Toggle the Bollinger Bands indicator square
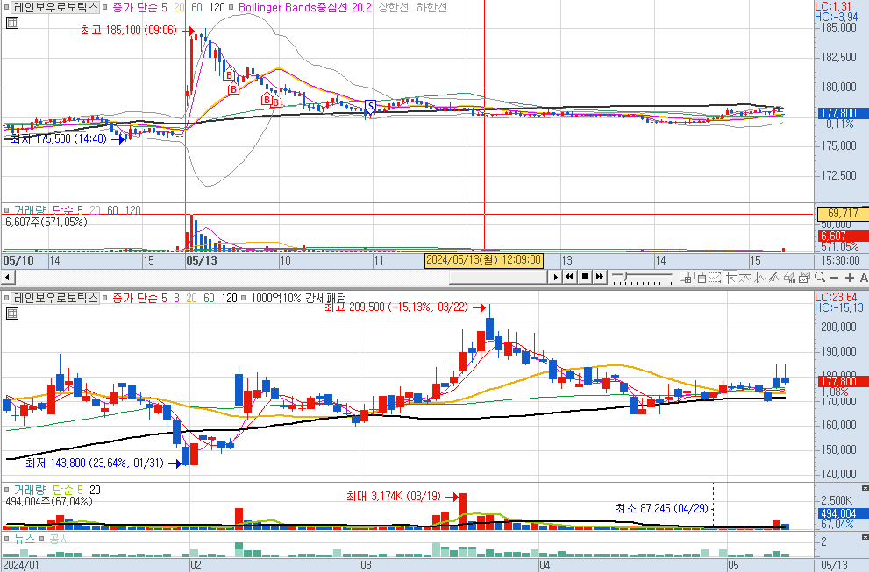This screenshot has height=572, width=869. coord(231,8)
